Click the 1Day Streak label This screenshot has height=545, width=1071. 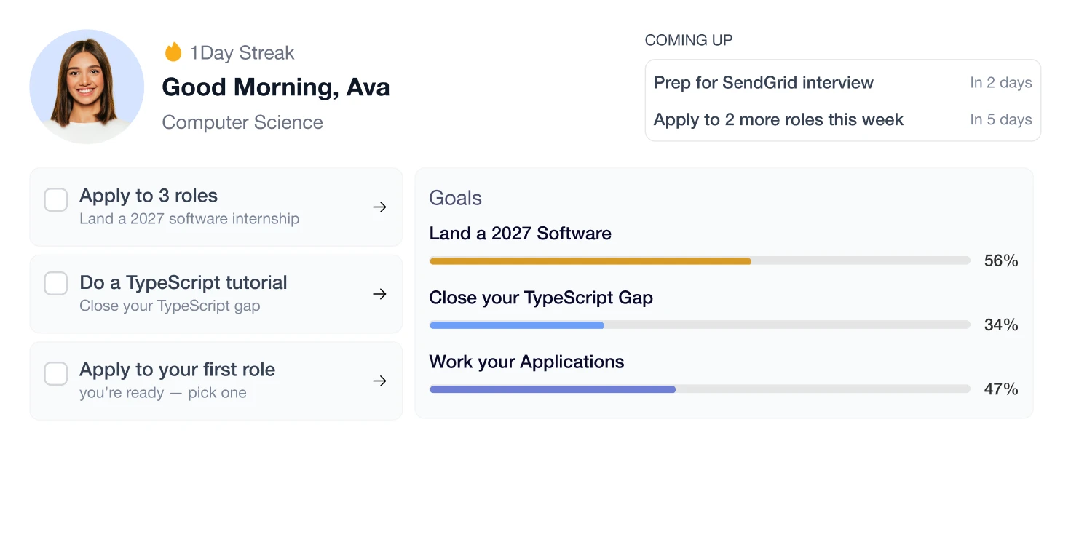242,52
